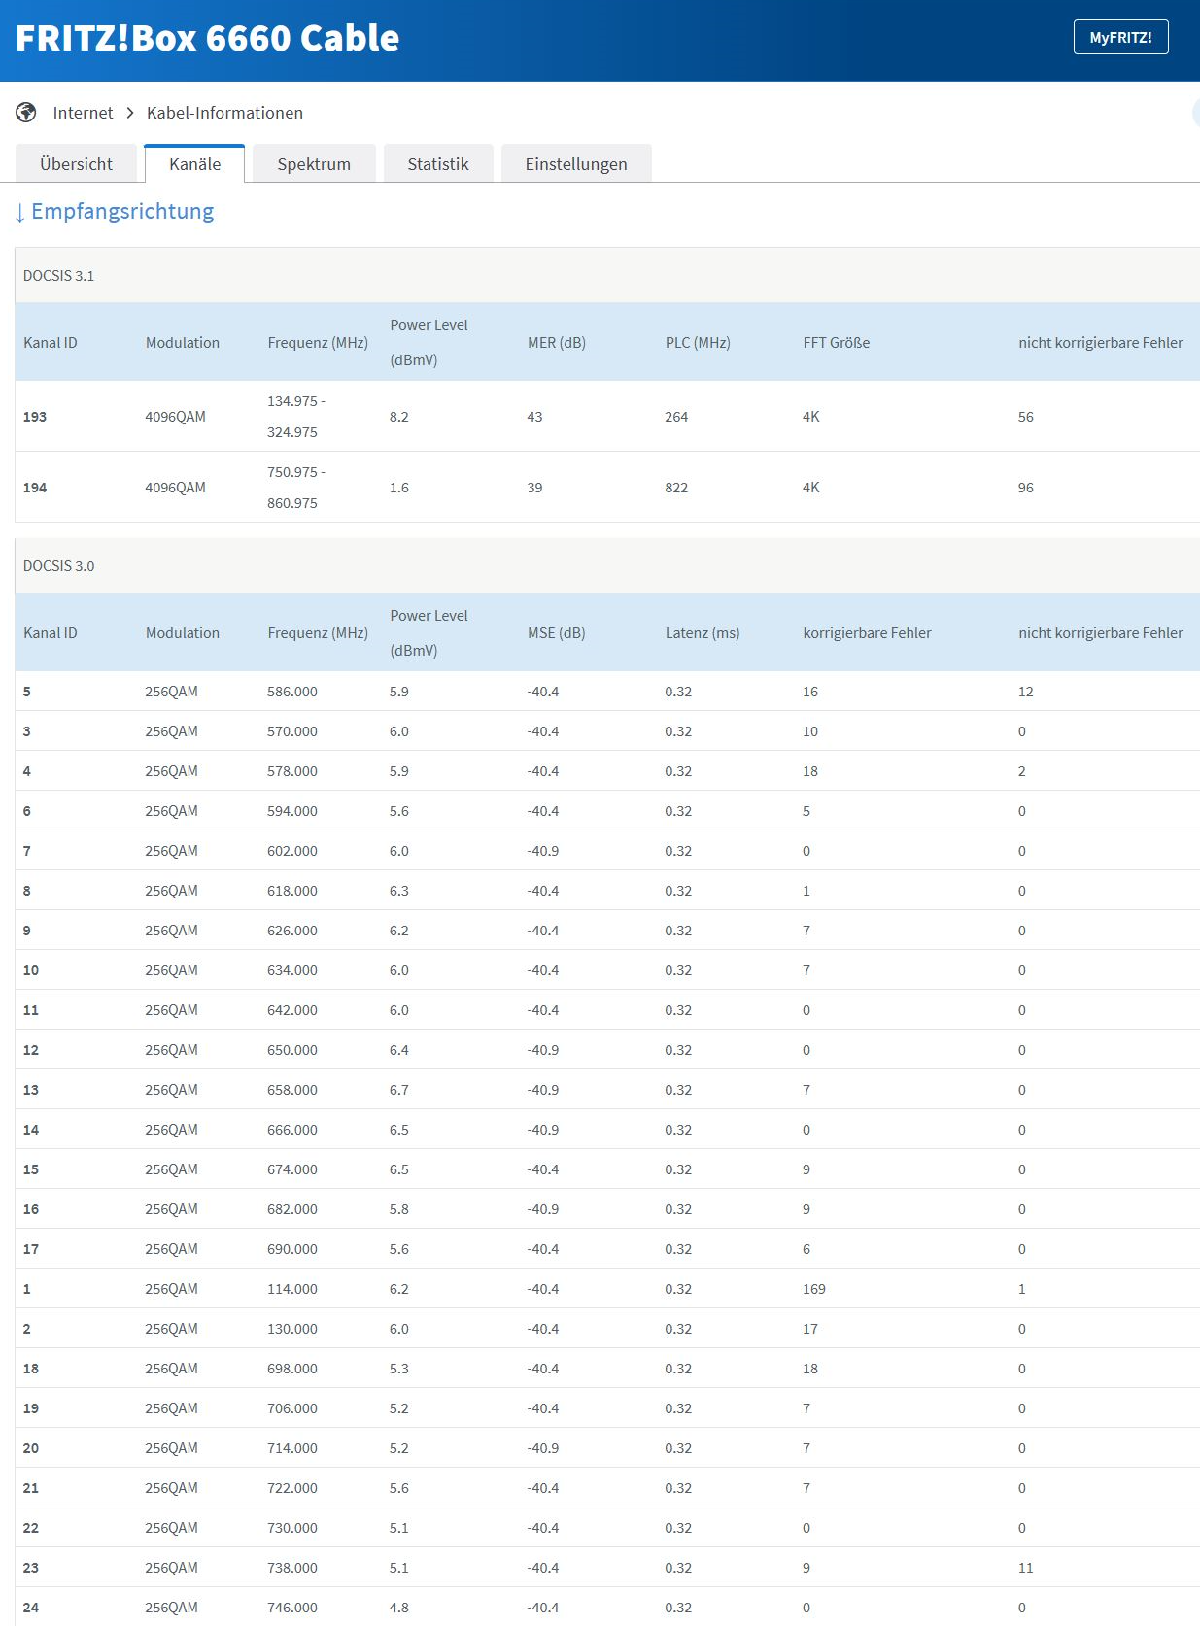Click frequency 666.000 cell

(292, 1130)
